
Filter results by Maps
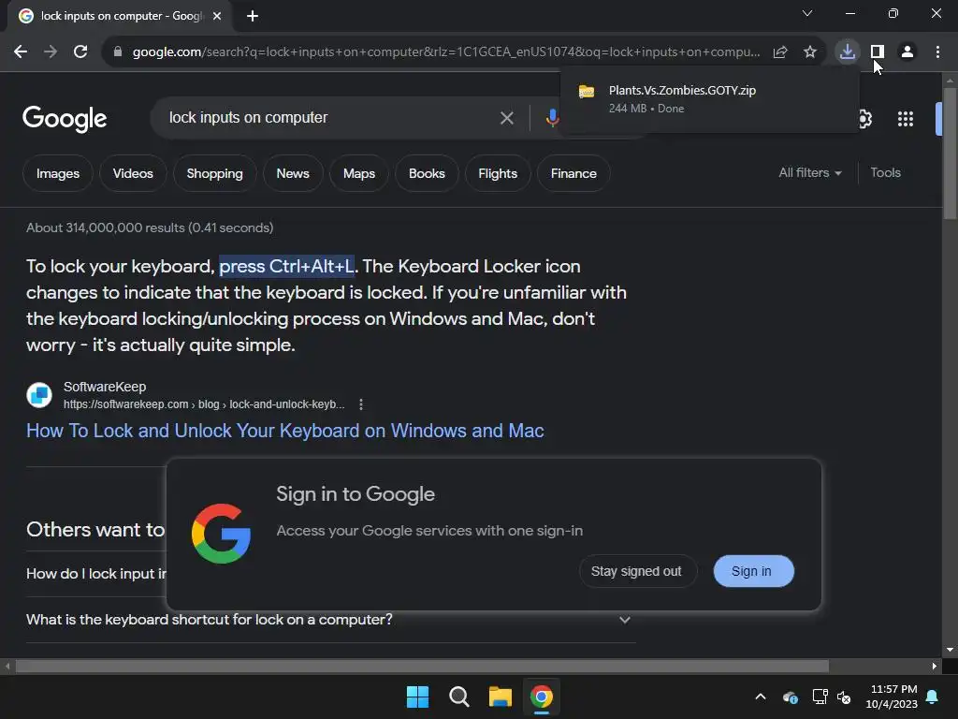point(359,173)
